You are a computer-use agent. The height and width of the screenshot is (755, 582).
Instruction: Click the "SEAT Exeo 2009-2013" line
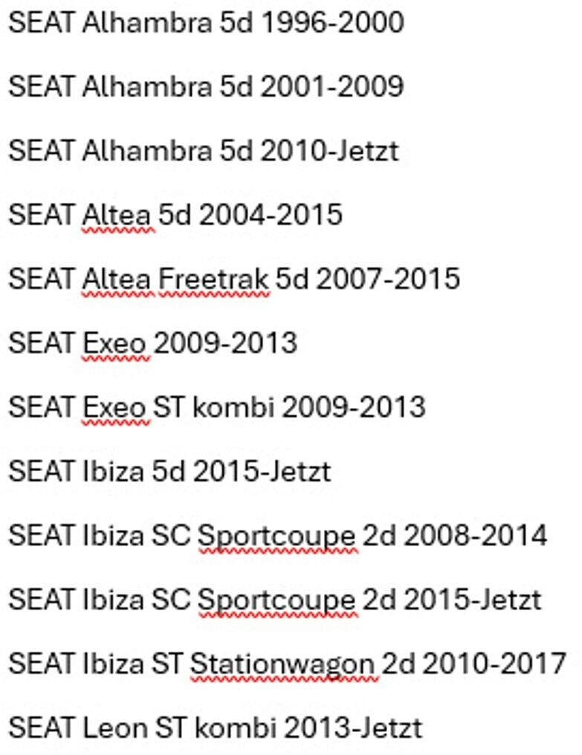[152, 343]
